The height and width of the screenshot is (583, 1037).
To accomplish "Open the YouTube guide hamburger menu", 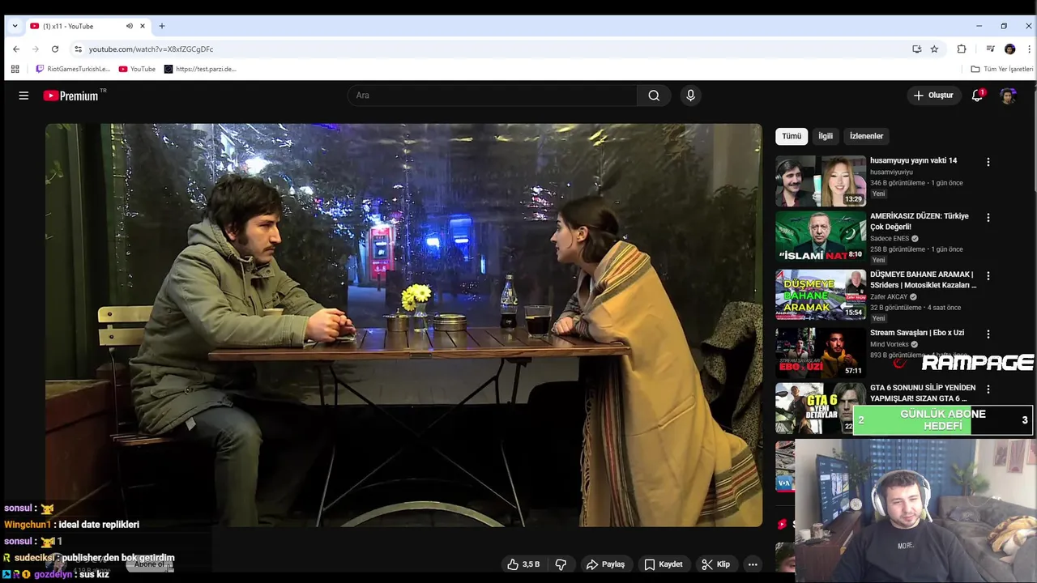I will [x=23, y=96].
